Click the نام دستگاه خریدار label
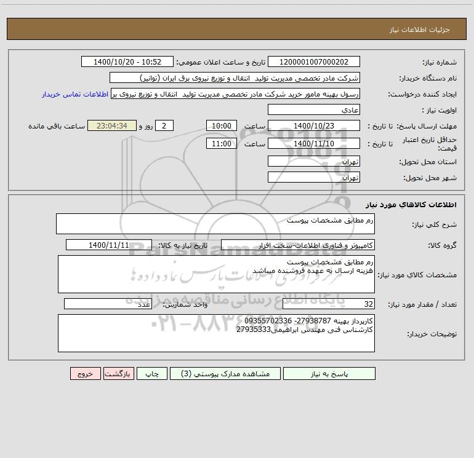The height and width of the screenshot is (458, 474). click(x=428, y=79)
